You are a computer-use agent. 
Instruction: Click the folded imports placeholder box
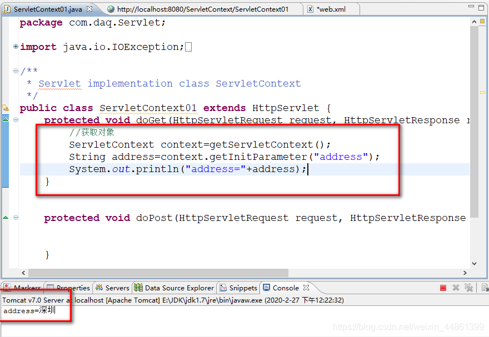click(188, 47)
